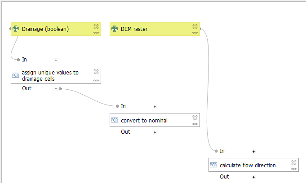
Task: Remove the convert to nominal algorithm
Action: (x=195, y=118)
